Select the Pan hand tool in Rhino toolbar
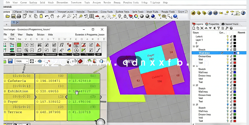This screenshot has height=125, width=249. pos(52,16)
